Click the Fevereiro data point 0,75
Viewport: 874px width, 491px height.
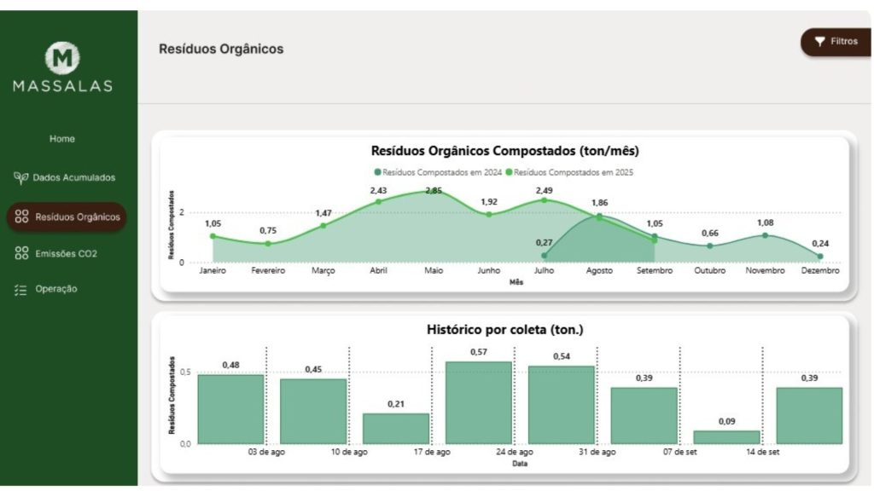coord(268,244)
